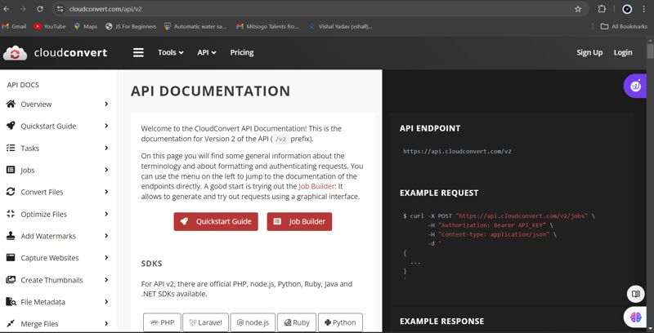Expand the Create Thumbnails chevron
The width and height of the screenshot is (654, 333).
106,279
